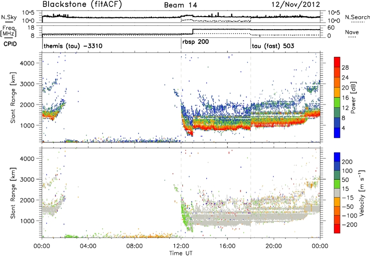Click the '200' tick on the velocity scale
370x256 pixels.
(x=347, y=162)
